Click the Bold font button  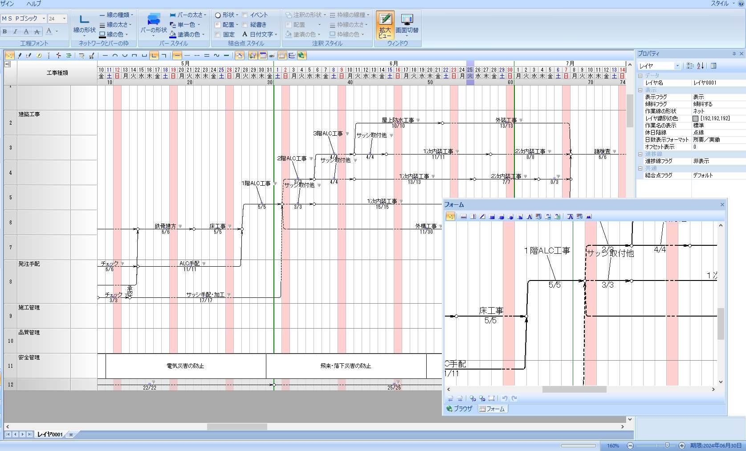5,31
